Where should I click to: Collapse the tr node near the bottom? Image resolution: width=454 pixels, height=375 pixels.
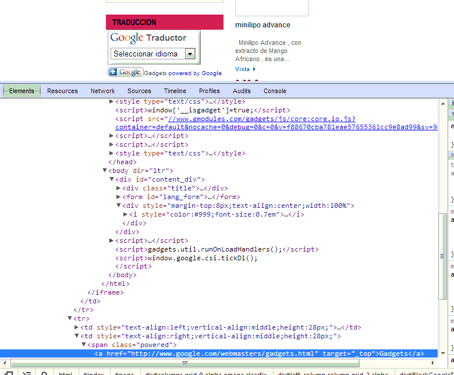coord(69,319)
